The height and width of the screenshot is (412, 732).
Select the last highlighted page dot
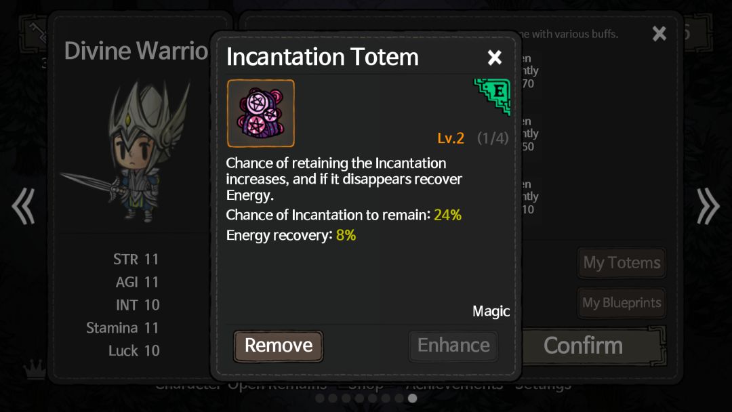point(412,398)
